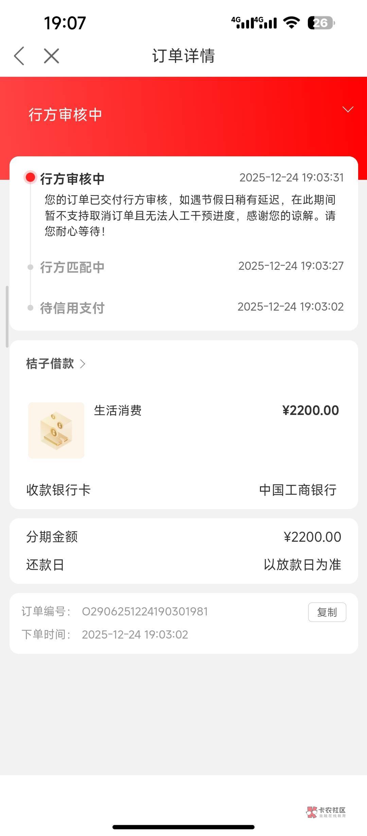Tap the back arrow icon
Viewport: 367px width, 836px height.
coord(19,56)
